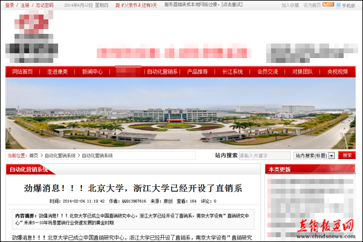Click the article headline 劲爆消息 北京大学
363x242 pixels.
coord(133,188)
